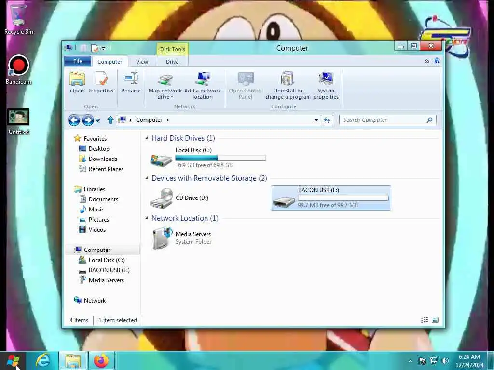Screen dimensions: 494x370
Task: Collapse the Network Location group
Action: coord(147,218)
